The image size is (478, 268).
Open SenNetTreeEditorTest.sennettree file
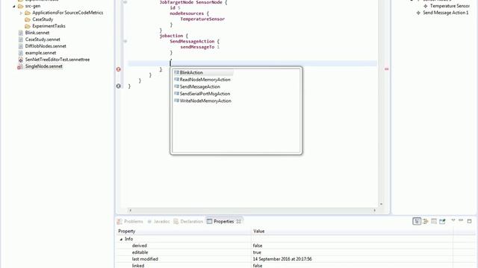click(x=58, y=60)
